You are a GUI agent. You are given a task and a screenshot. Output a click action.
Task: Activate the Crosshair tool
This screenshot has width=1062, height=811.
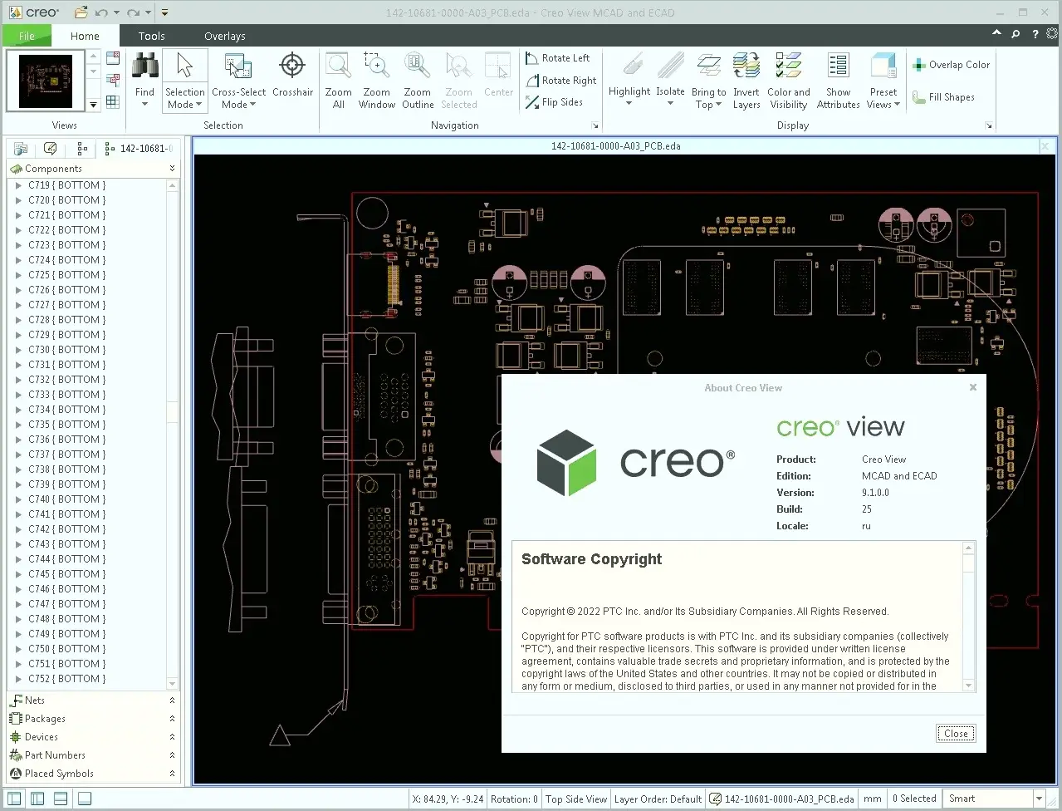pos(292,66)
